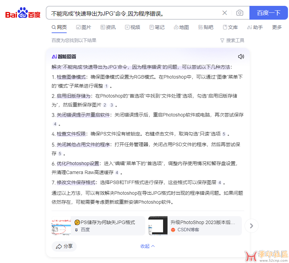This screenshot has width=289, height=263.
Task: Open citation 4 after Camera Raw高速缓存
Action: point(117,173)
